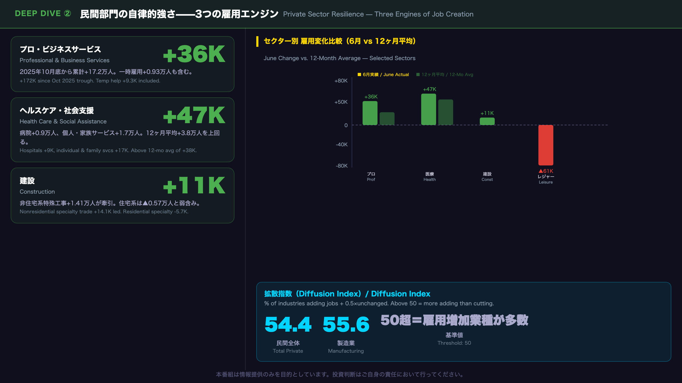The height and width of the screenshot is (383, 682).
Task: Click the 拡散指数 Diffusion Index heading
Action: point(347,294)
